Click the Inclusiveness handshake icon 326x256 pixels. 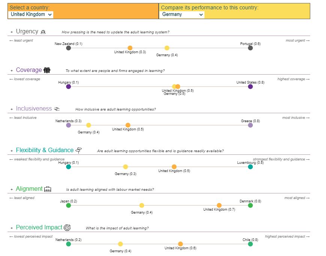57,109
